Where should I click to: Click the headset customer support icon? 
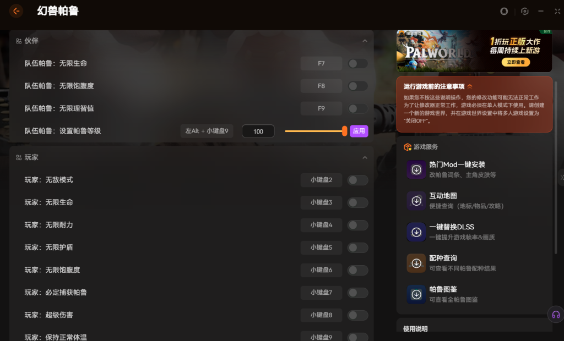pyautogui.click(x=556, y=315)
